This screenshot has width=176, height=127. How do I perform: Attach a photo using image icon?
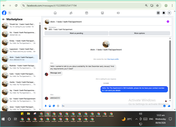point(50,106)
